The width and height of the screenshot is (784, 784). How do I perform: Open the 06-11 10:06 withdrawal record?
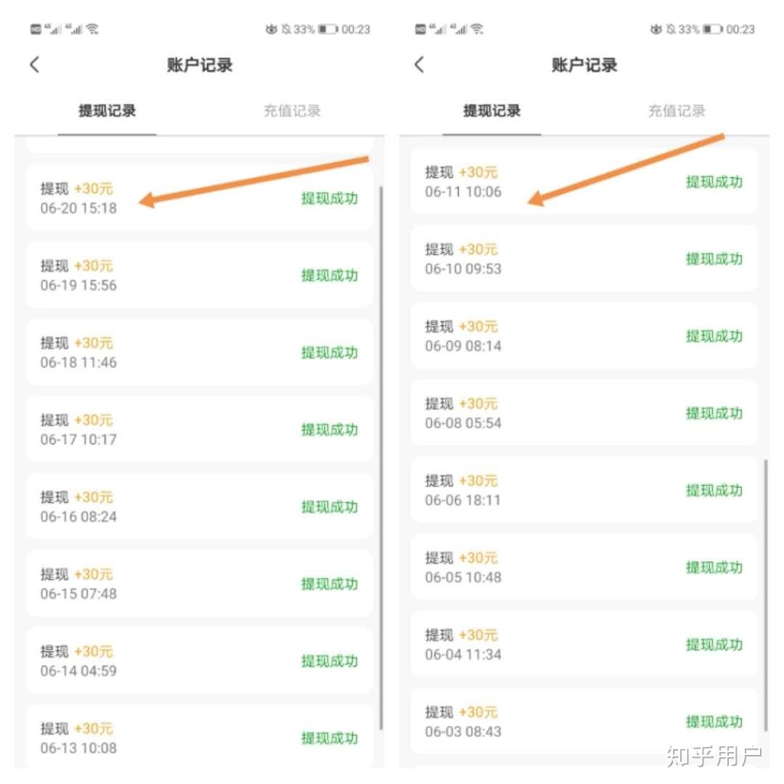click(x=584, y=181)
